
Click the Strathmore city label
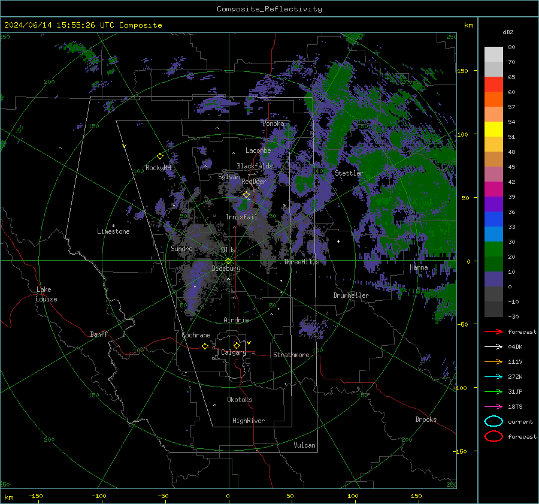(291, 355)
